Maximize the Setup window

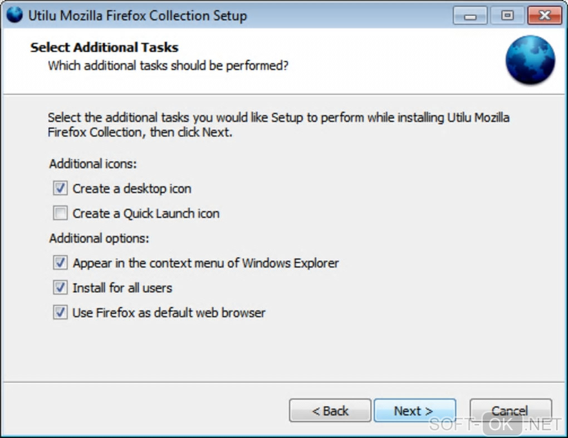coord(507,16)
